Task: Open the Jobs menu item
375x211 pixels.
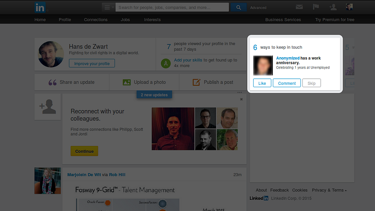Action: point(125,20)
